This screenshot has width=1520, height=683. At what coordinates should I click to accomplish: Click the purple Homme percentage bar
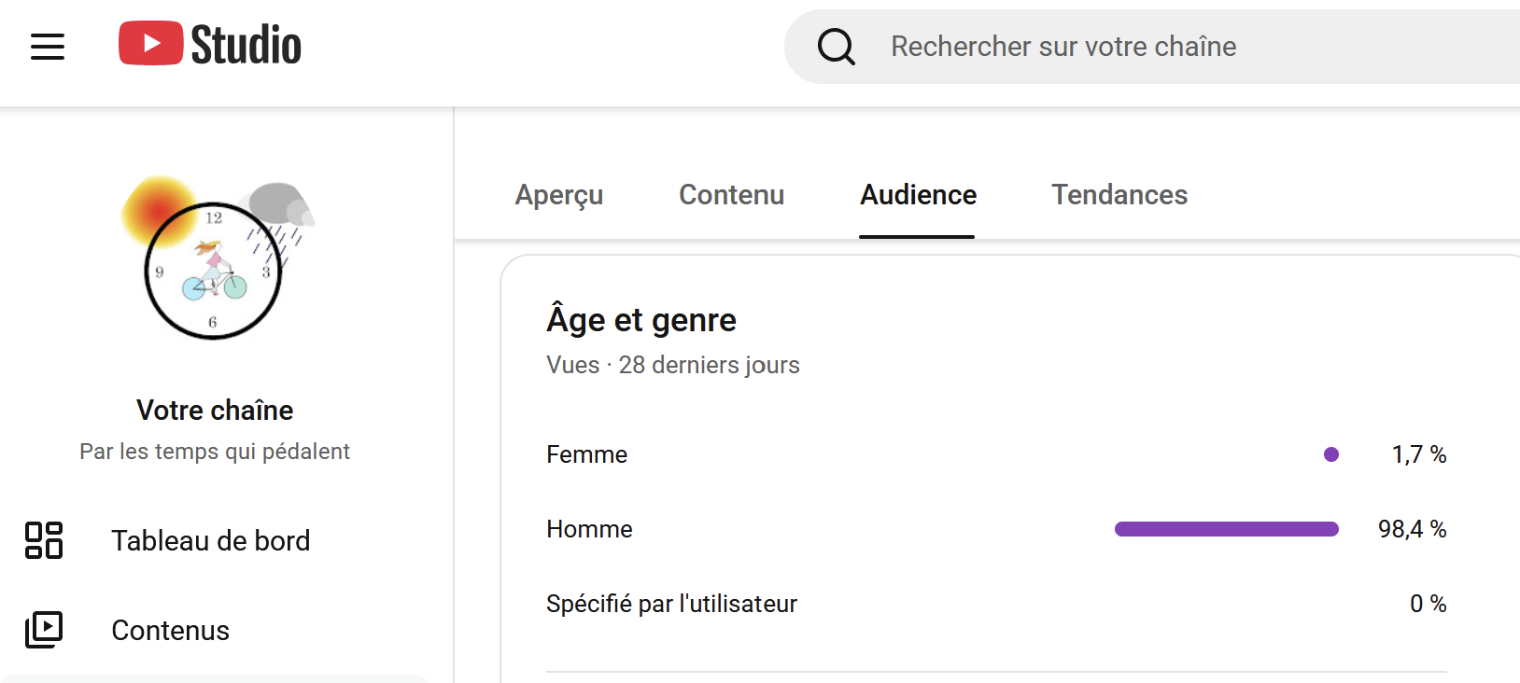[x=1226, y=529]
